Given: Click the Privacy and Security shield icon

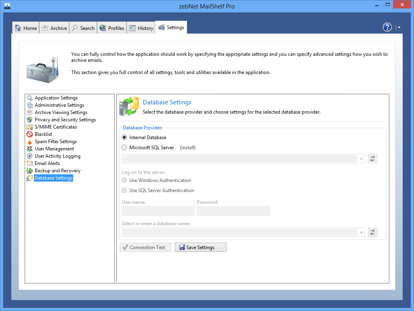Looking at the screenshot, I should click(x=30, y=120).
